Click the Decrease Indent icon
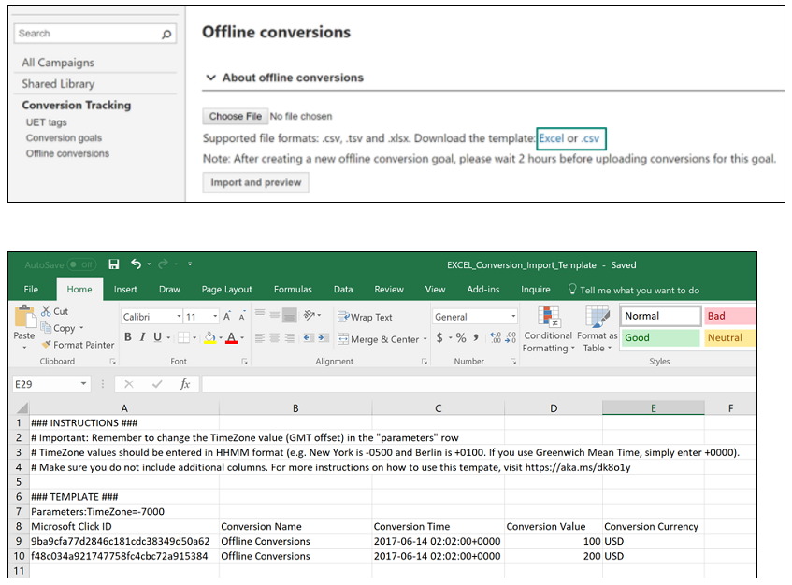The image size is (792, 585). coord(309,338)
